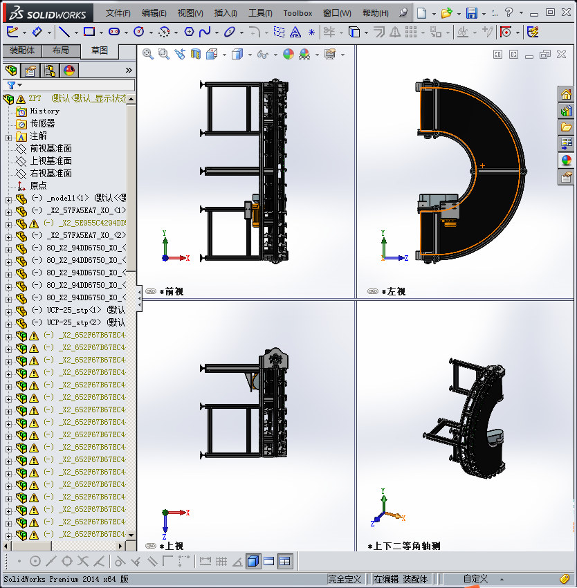
Task: Click the New document icon
Action: click(x=422, y=13)
